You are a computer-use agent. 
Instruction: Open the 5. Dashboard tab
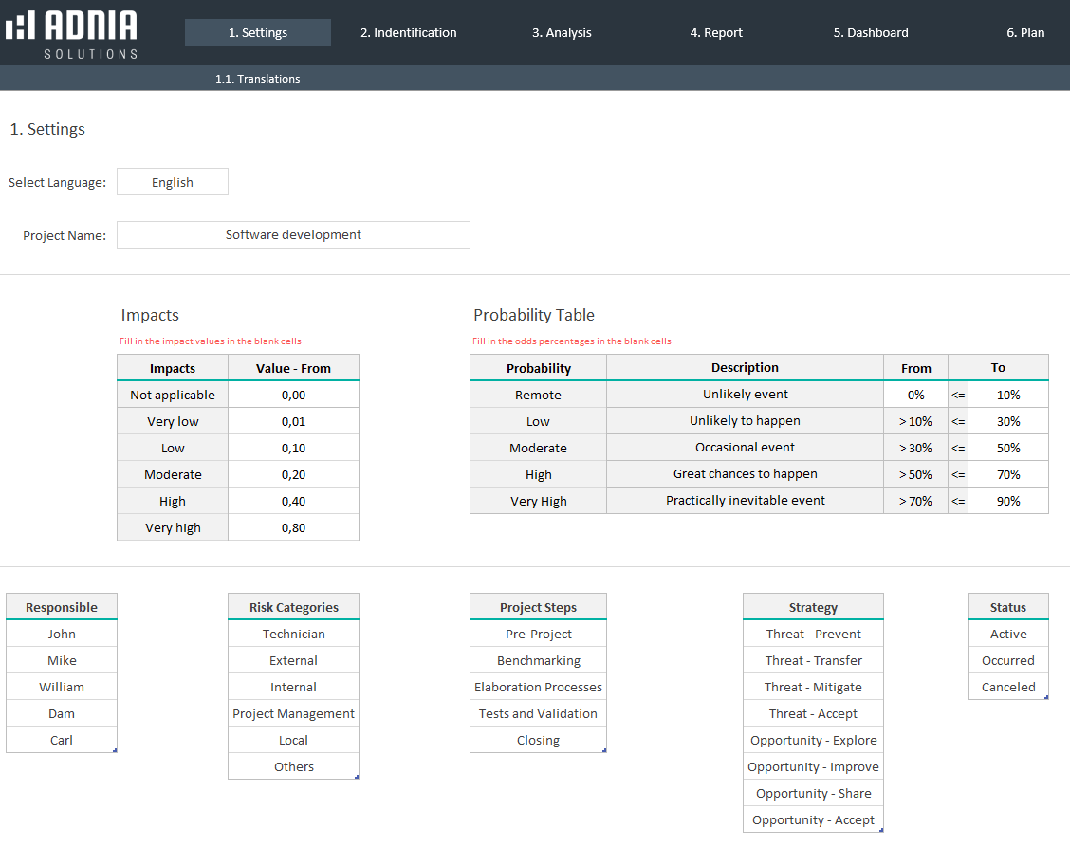(x=871, y=32)
